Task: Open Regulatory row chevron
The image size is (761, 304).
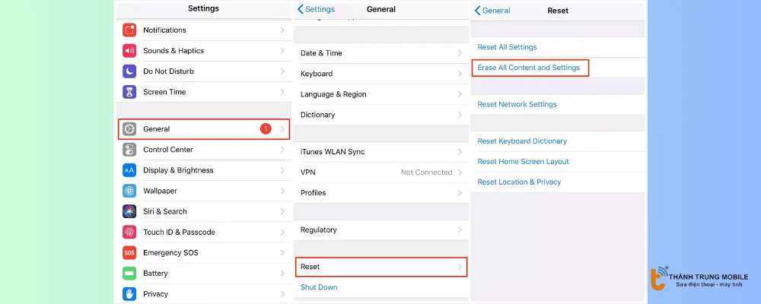Action: tap(460, 230)
